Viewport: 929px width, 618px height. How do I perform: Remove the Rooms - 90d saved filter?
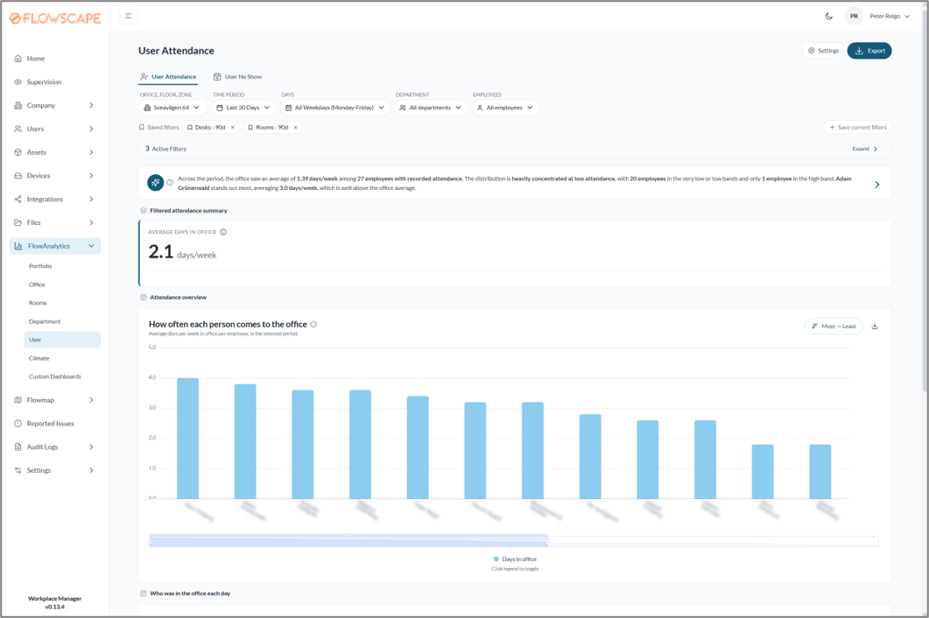click(296, 128)
